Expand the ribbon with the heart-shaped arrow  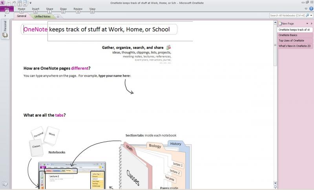(x=306, y=9)
